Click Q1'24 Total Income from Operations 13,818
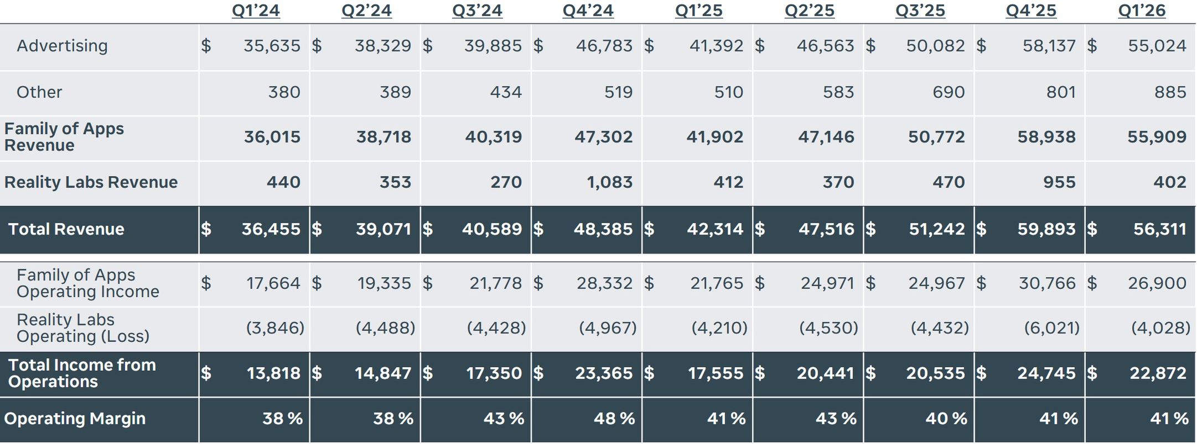 click(273, 373)
